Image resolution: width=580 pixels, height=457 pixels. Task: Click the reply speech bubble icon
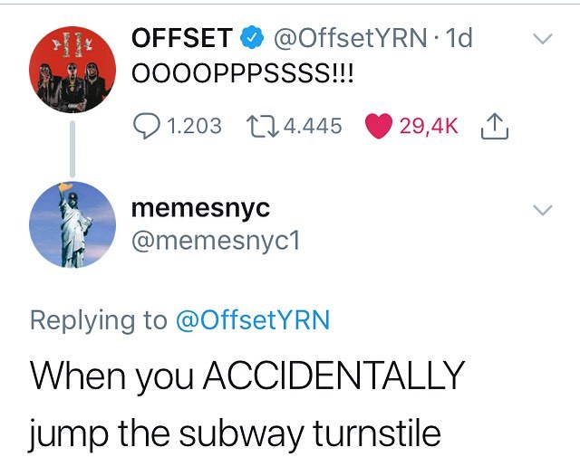[144, 126]
